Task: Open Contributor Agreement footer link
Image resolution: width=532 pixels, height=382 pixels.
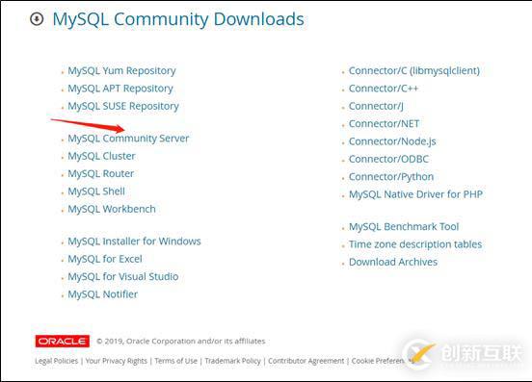Action: [x=306, y=361]
